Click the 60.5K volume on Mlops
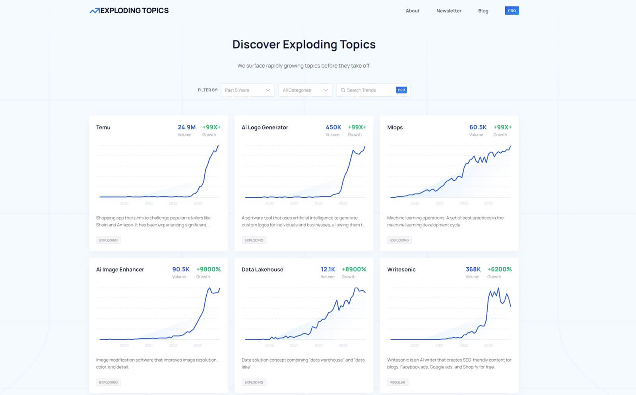The image size is (636, 395). pyautogui.click(x=478, y=127)
